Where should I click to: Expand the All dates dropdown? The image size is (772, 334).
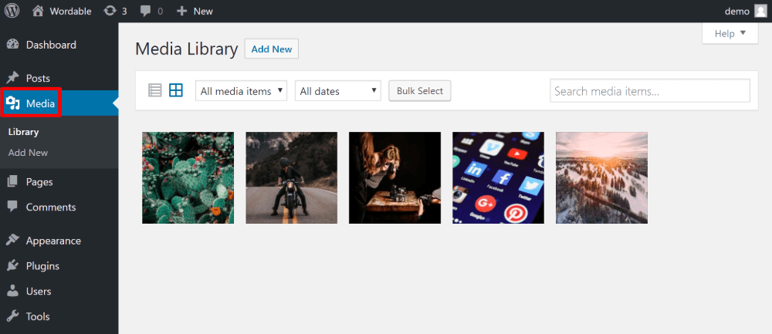click(338, 91)
